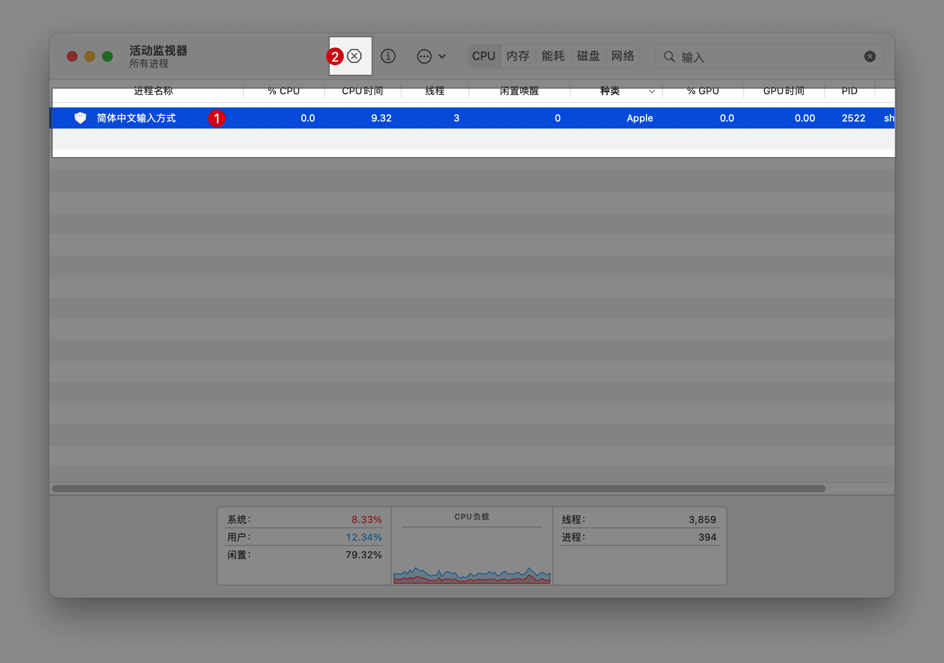
Task: Click the shield icon beside 简体中文输入方式
Action: [80, 118]
